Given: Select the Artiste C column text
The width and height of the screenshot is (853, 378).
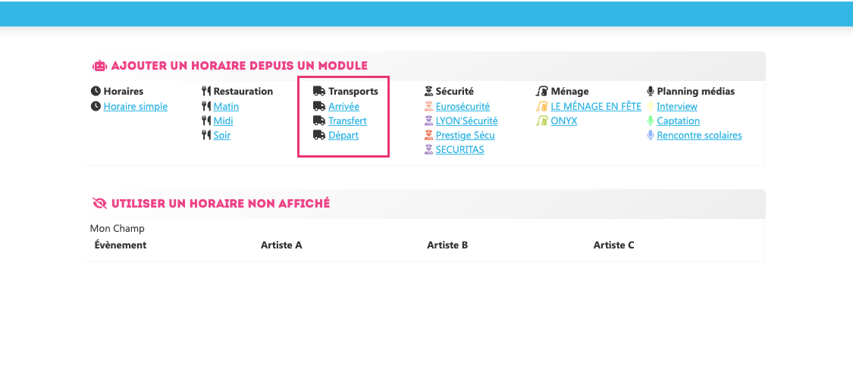Looking at the screenshot, I should 613,245.
